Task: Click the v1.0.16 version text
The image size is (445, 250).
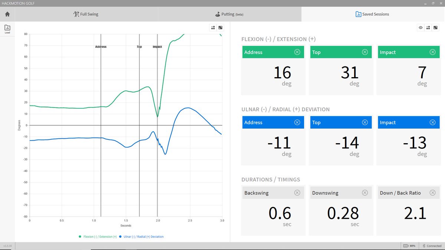Action: (7, 246)
